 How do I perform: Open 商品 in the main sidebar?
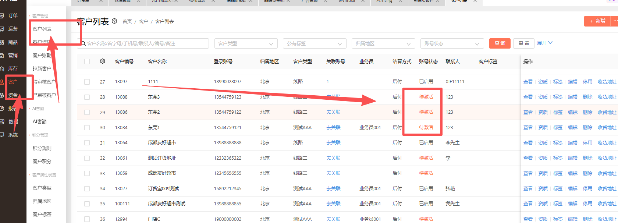(13, 42)
